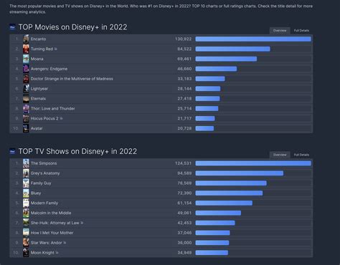Click The Simpsons score value 124,531
Screen dimensions: 340x265
[184, 163]
